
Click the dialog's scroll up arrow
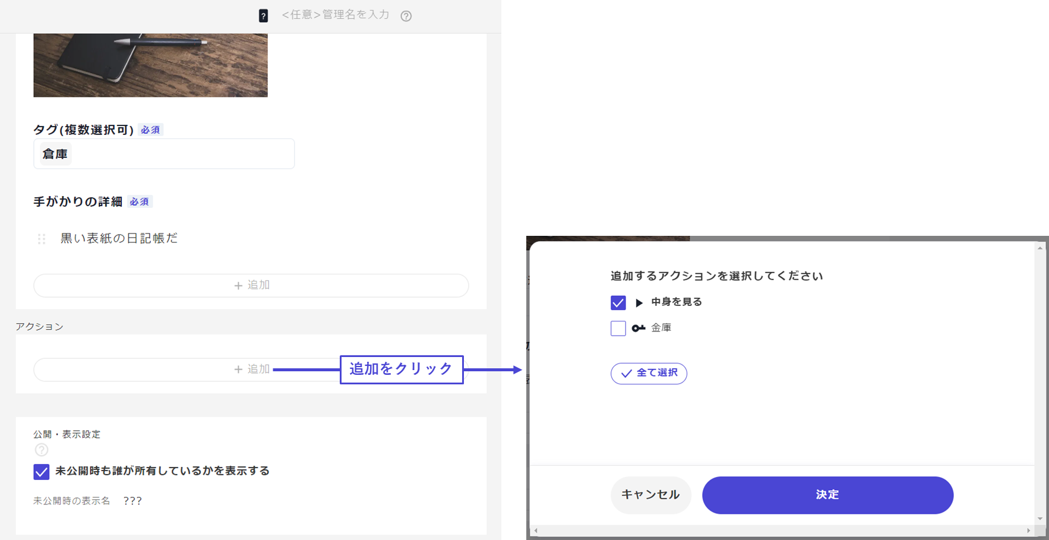click(1039, 248)
